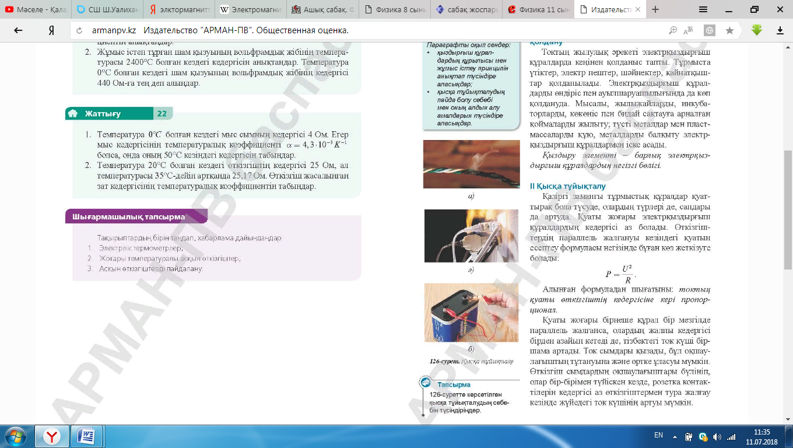Switch to the Физика 11 сынып tab

pyautogui.click(x=538, y=10)
